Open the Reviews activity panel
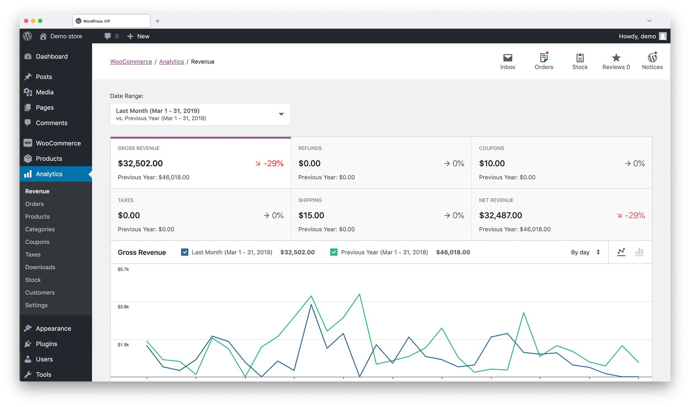This screenshot has width=690, height=407. [616, 61]
